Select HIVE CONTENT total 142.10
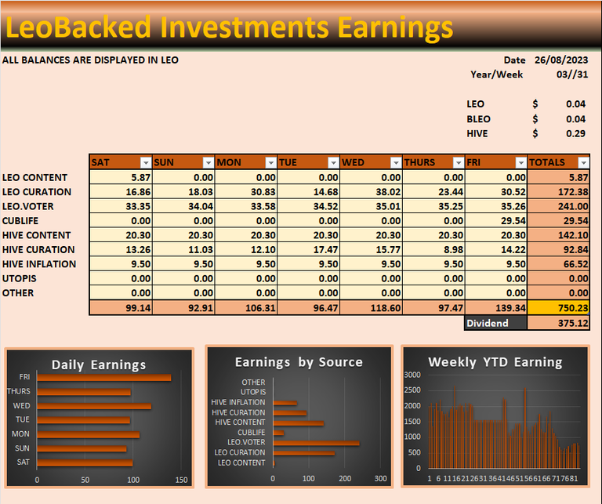This screenshot has height=504, width=602. point(559,235)
